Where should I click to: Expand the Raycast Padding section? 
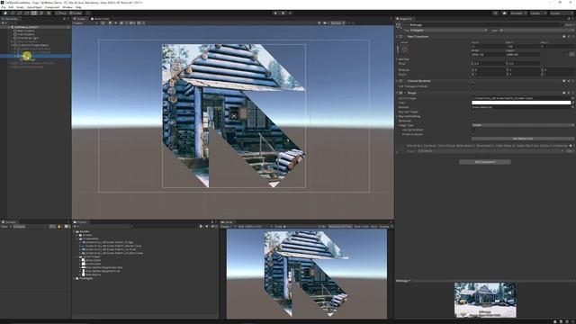tap(397, 116)
